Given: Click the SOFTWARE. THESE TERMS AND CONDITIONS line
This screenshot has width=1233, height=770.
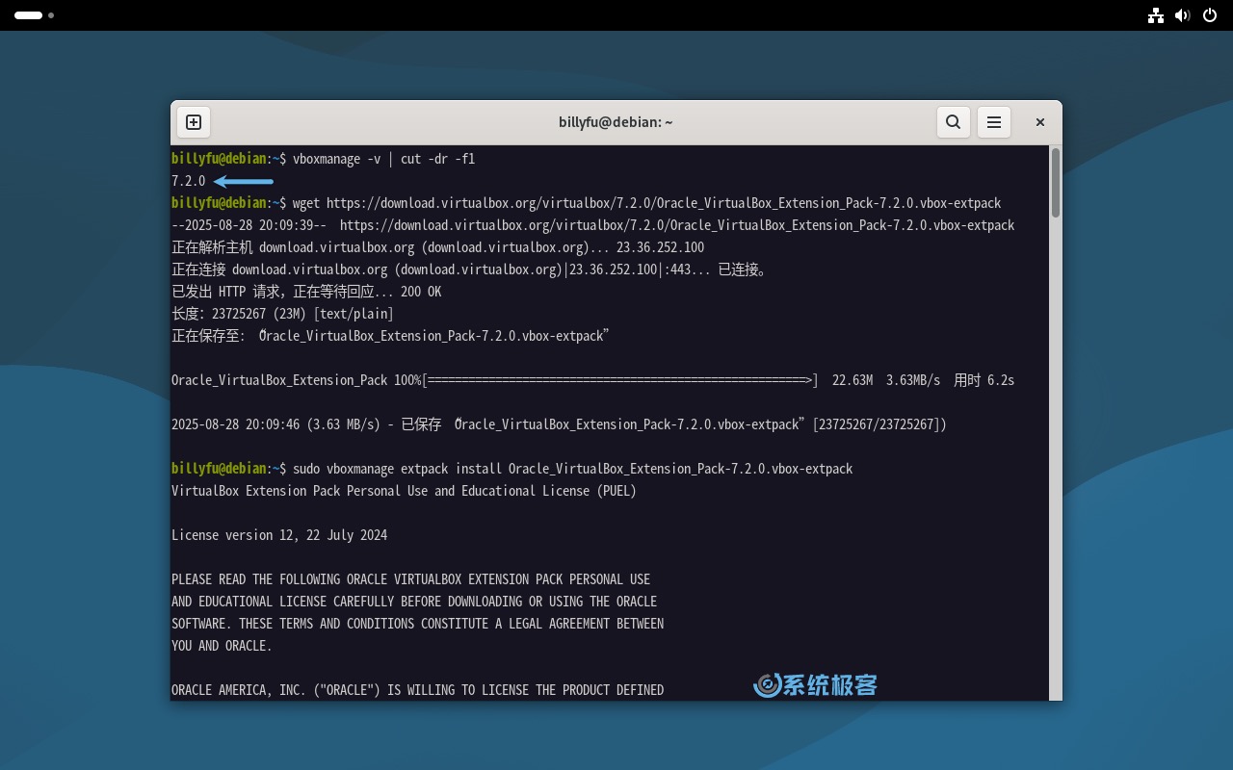Looking at the screenshot, I should [x=418, y=624].
